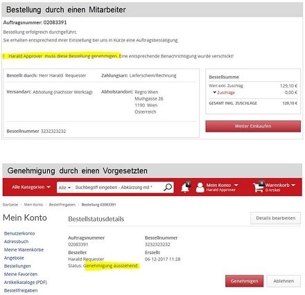The width and height of the screenshot is (305, 295).
Task: Select the created date 06-12-2017 11:28
Action: pos(162,259)
